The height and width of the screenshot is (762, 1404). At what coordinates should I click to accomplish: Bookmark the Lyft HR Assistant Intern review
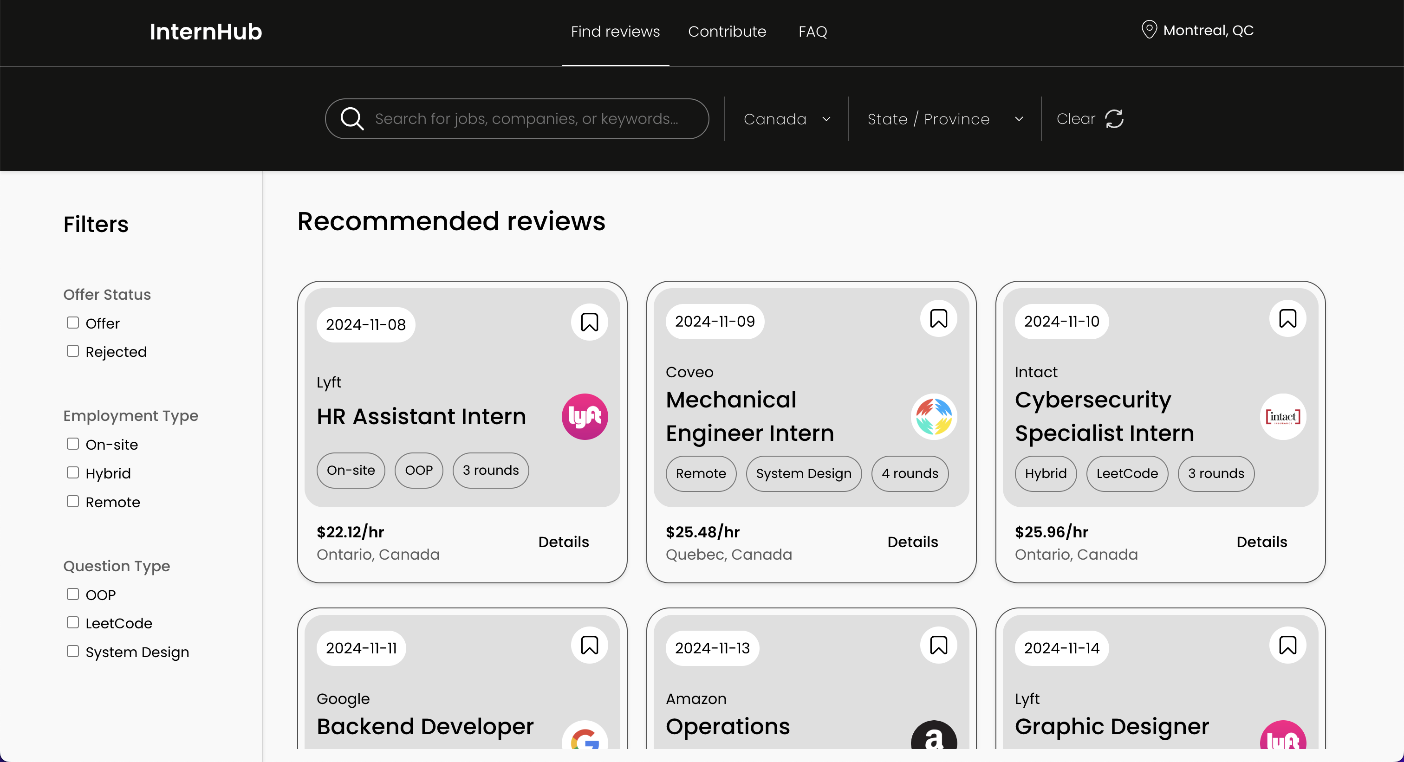(x=589, y=322)
